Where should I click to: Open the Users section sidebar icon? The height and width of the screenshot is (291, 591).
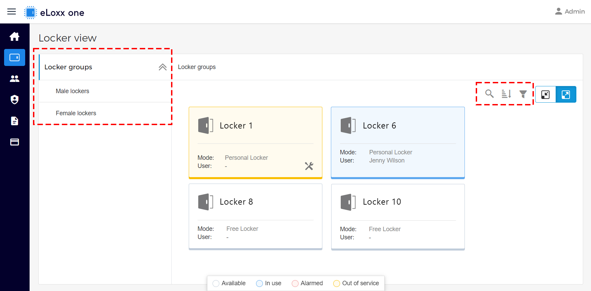pos(15,79)
